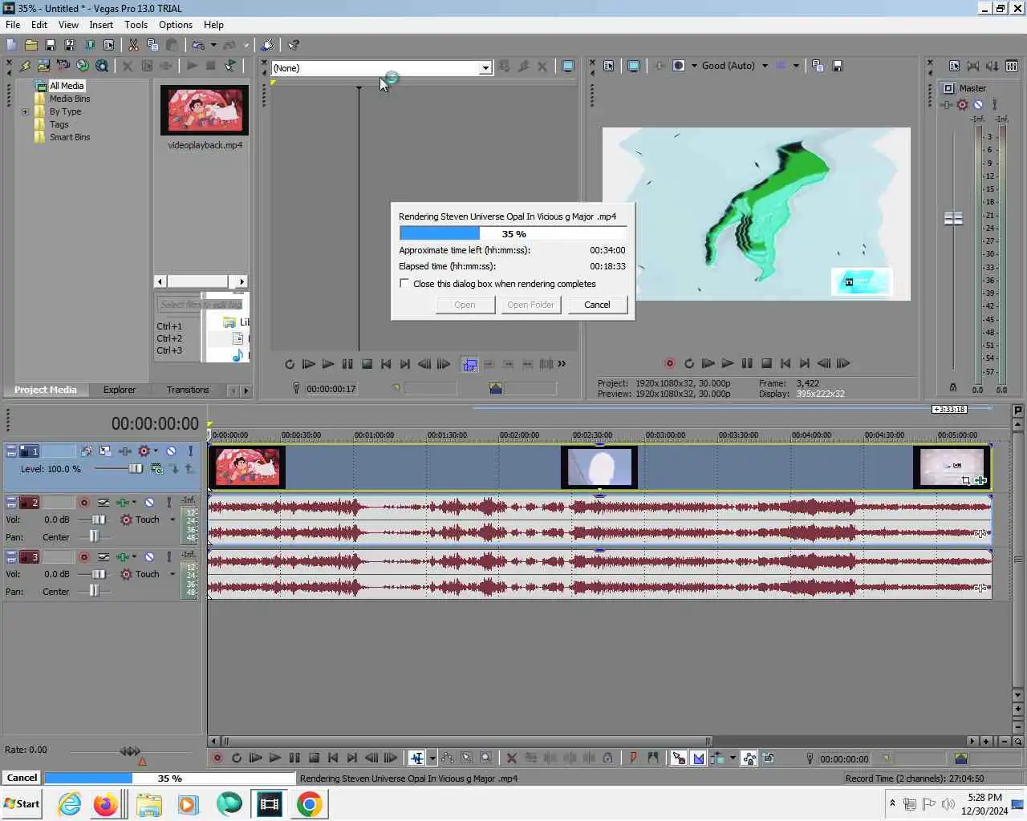Switch to the Explorer tab
Image resolution: width=1027 pixels, height=821 pixels.
pos(120,390)
